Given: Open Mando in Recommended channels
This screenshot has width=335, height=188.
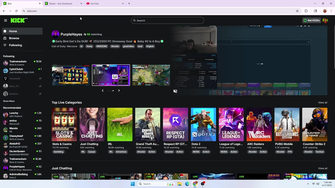Looking at the screenshot, I should point(22,130).
